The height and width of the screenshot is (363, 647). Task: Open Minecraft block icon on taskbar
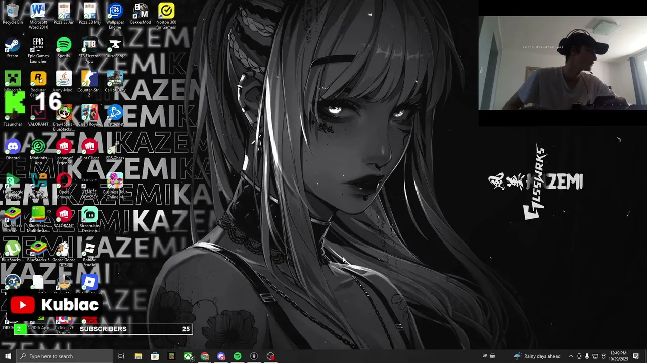coord(171,356)
